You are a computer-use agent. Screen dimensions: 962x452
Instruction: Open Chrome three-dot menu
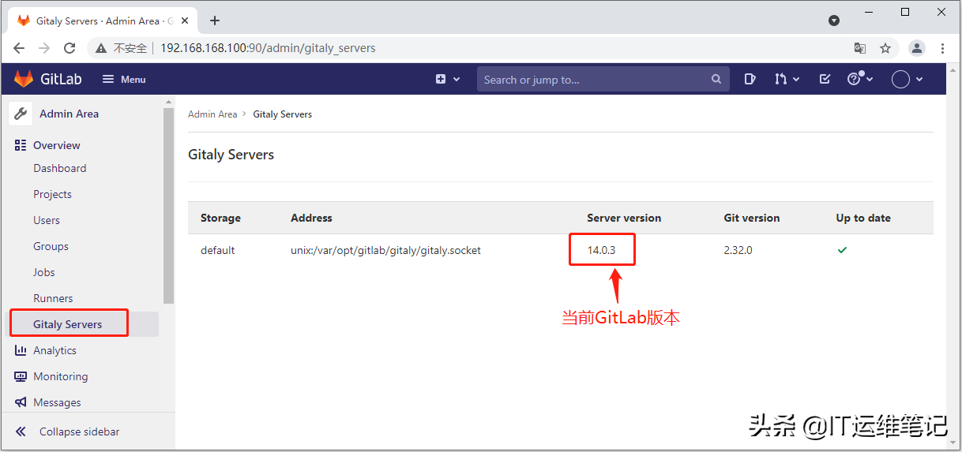942,48
